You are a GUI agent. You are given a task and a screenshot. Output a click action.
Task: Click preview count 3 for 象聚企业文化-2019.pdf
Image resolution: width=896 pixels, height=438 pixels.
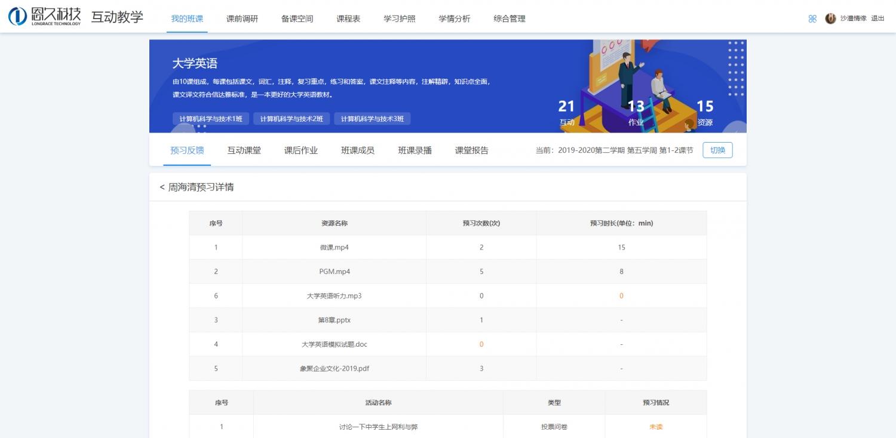[x=481, y=369]
